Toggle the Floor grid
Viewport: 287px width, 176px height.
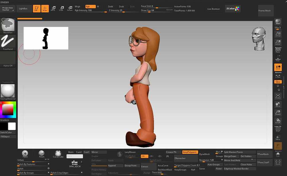coord(278,59)
